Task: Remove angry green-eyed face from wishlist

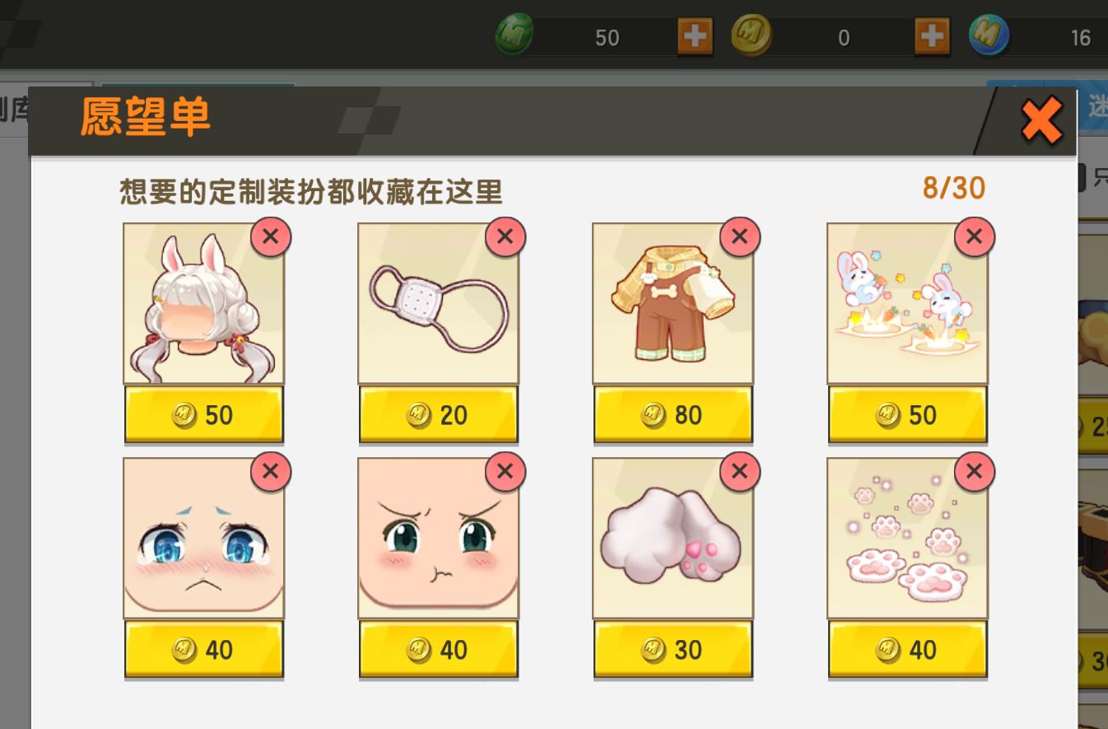Action: coord(505,472)
